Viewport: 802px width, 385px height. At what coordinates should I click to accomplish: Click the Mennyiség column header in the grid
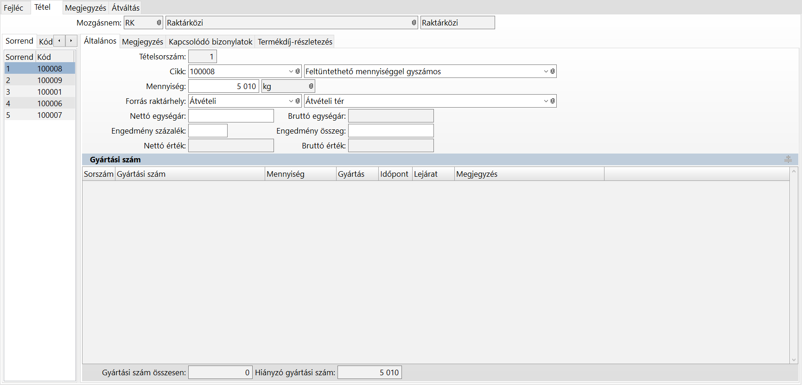point(301,174)
